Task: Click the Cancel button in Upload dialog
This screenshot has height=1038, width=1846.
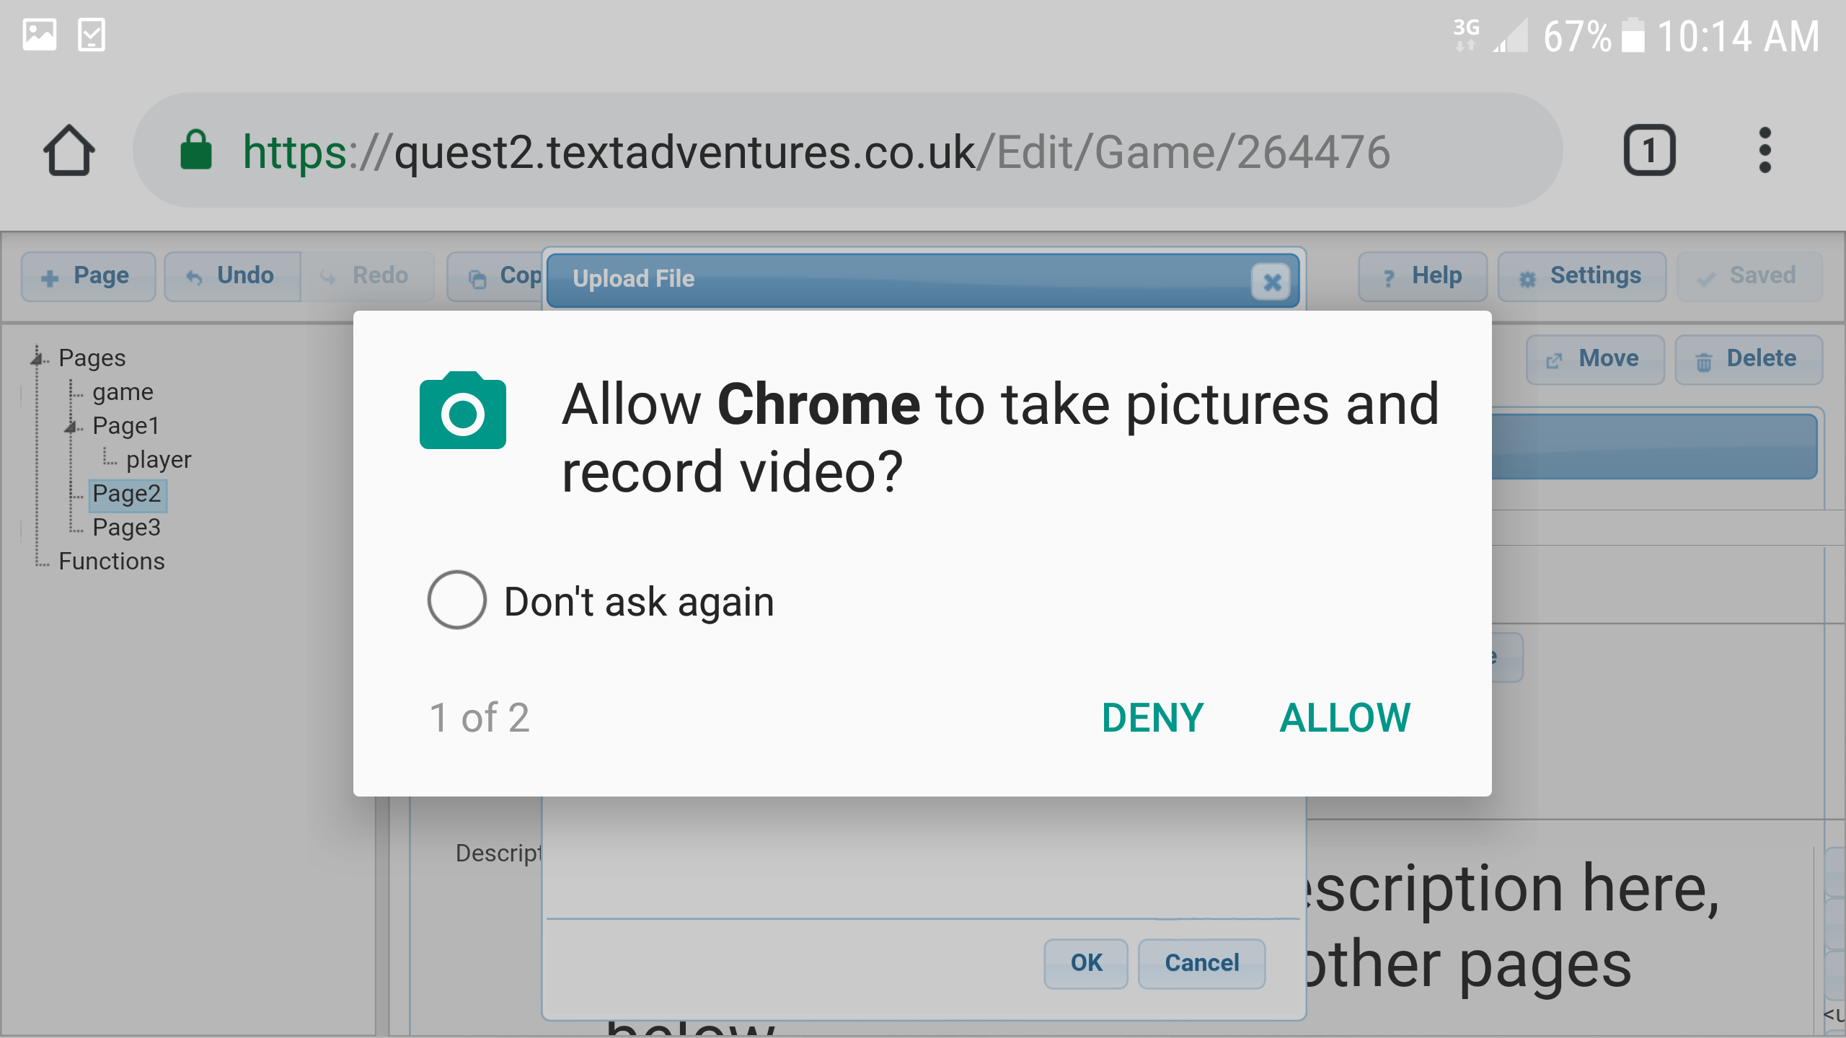Action: click(x=1201, y=963)
